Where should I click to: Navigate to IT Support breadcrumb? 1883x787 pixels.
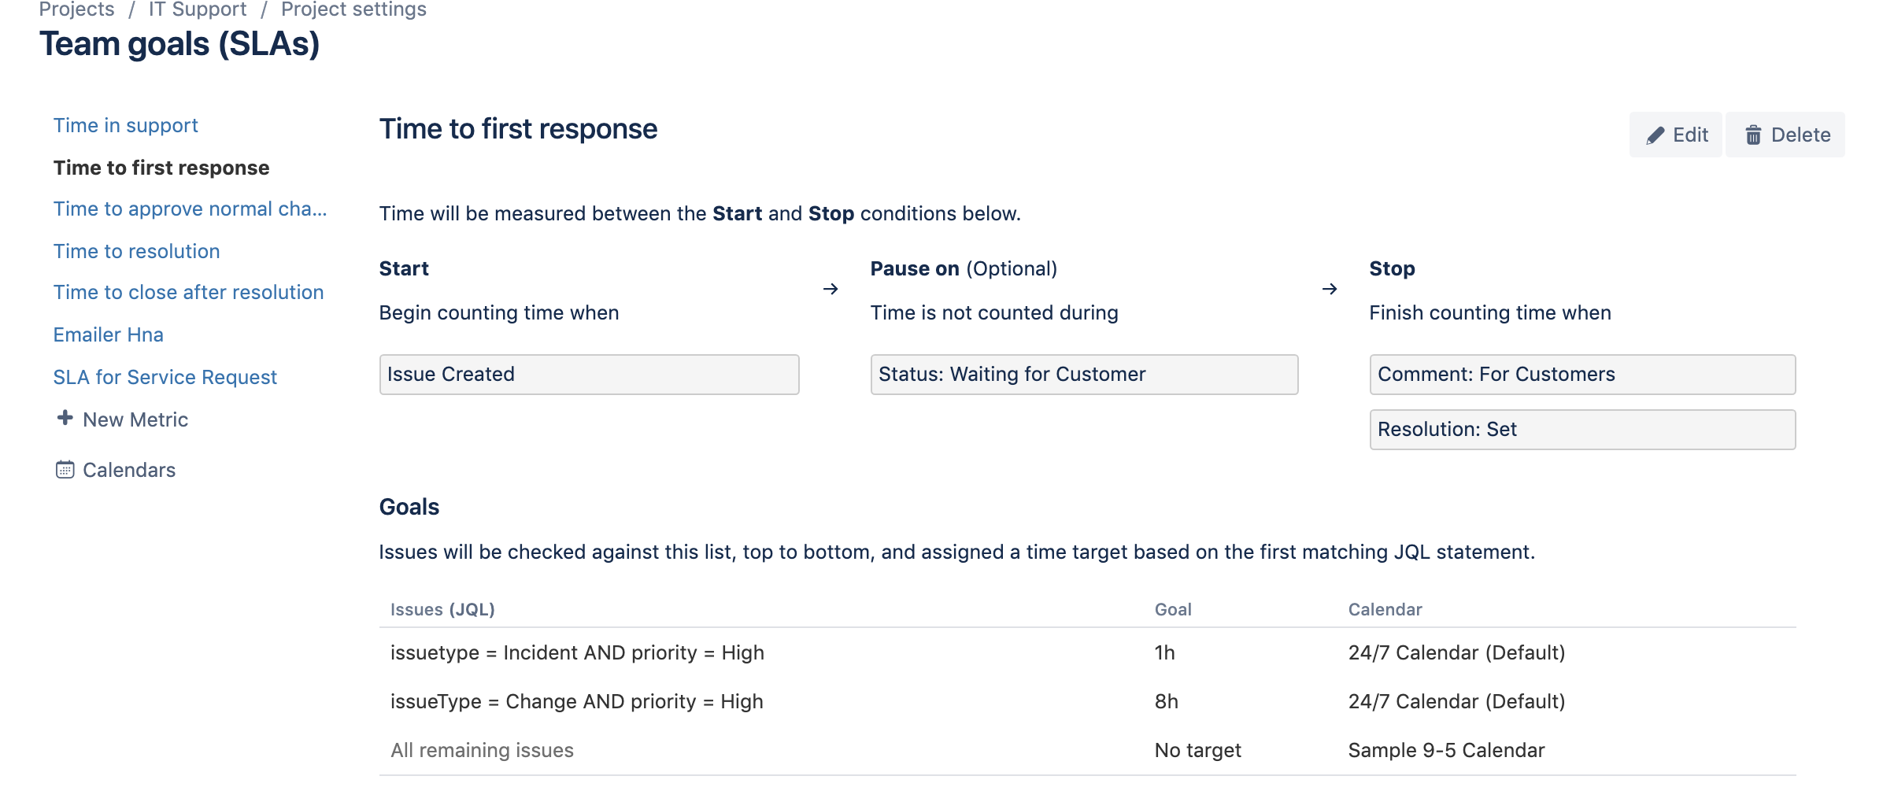(197, 9)
